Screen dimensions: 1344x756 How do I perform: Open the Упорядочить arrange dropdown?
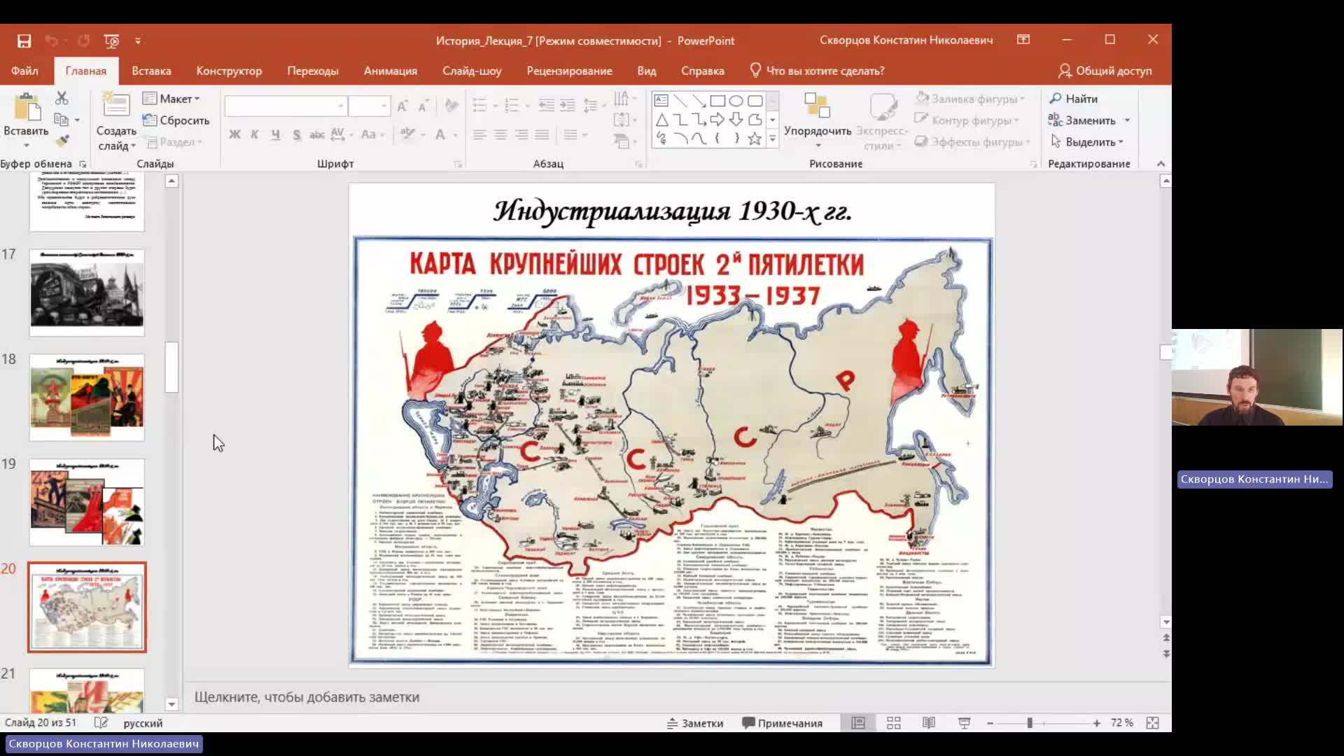[818, 120]
